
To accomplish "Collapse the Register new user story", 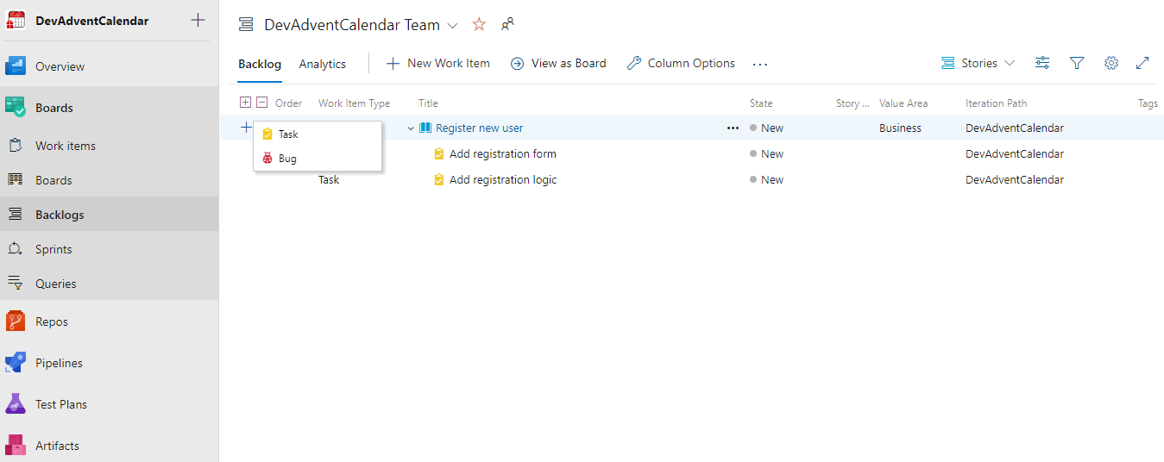I will pos(411,128).
